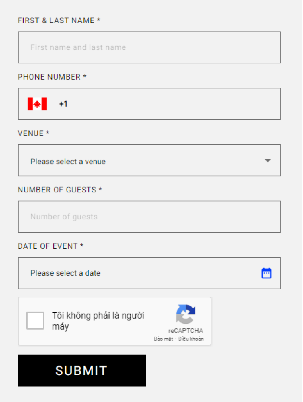
Task: Focus the phone number input area
Action: (172, 104)
